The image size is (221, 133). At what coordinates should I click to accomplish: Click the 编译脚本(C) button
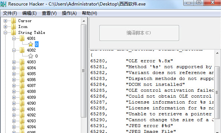click(139, 33)
